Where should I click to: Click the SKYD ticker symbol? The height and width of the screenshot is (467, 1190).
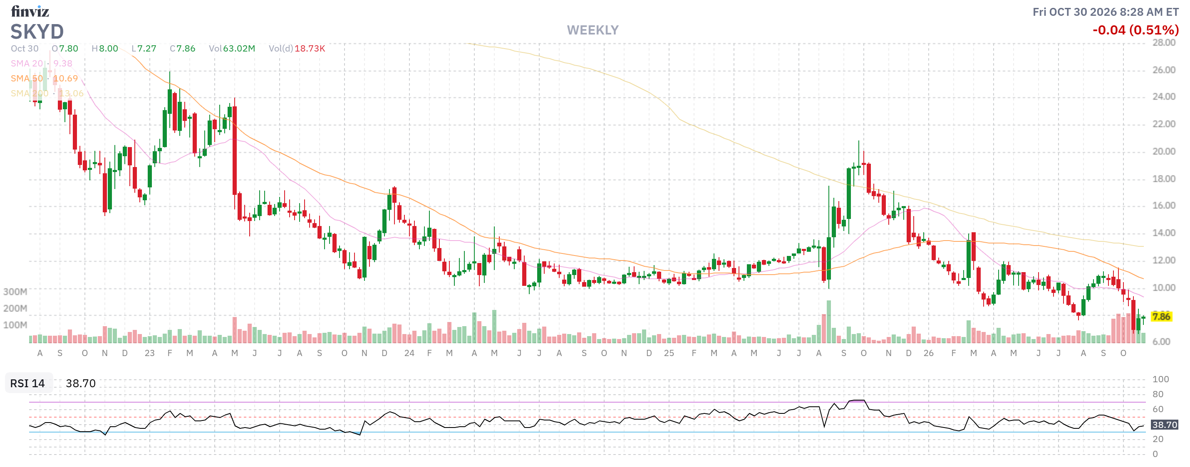pyautogui.click(x=37, y=32)
